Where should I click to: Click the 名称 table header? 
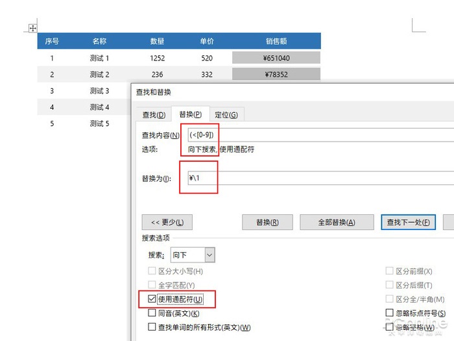pyautogui.click(x=99, y=41)
